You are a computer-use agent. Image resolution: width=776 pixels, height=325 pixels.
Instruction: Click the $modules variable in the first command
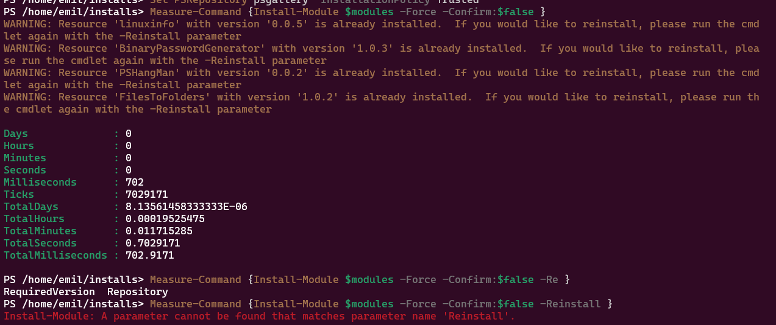coord(369,12)
